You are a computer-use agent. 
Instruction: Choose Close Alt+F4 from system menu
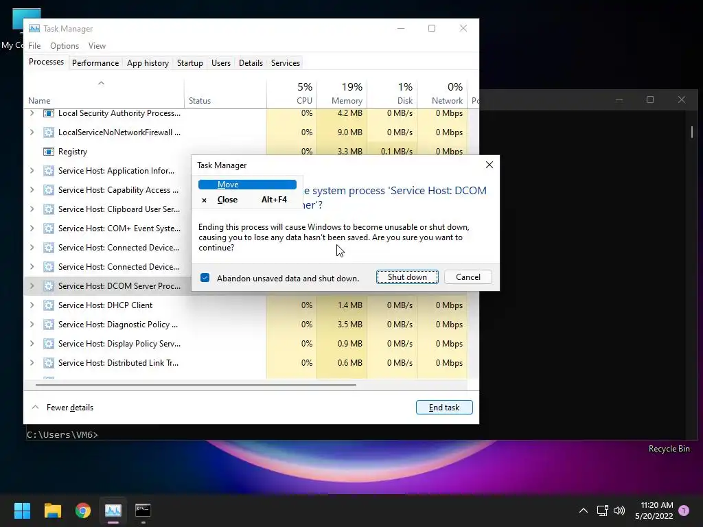click(x=247, y=200)
